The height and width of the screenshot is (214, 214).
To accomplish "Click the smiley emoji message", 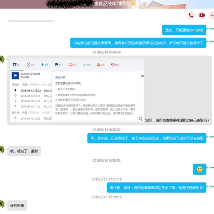I will point(199,169).
